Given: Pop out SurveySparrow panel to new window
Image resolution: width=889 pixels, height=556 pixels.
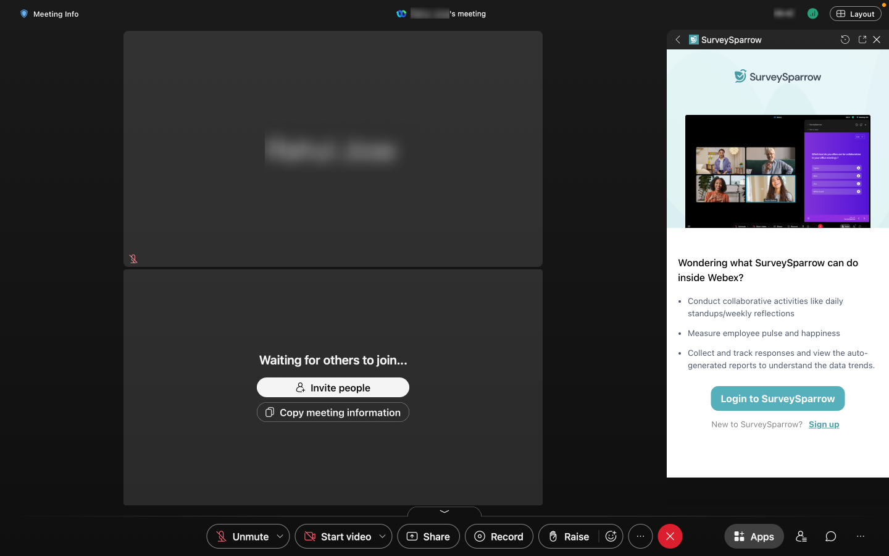Looking at the screenshot, I should pyautogui.click(x=862, y=40).
